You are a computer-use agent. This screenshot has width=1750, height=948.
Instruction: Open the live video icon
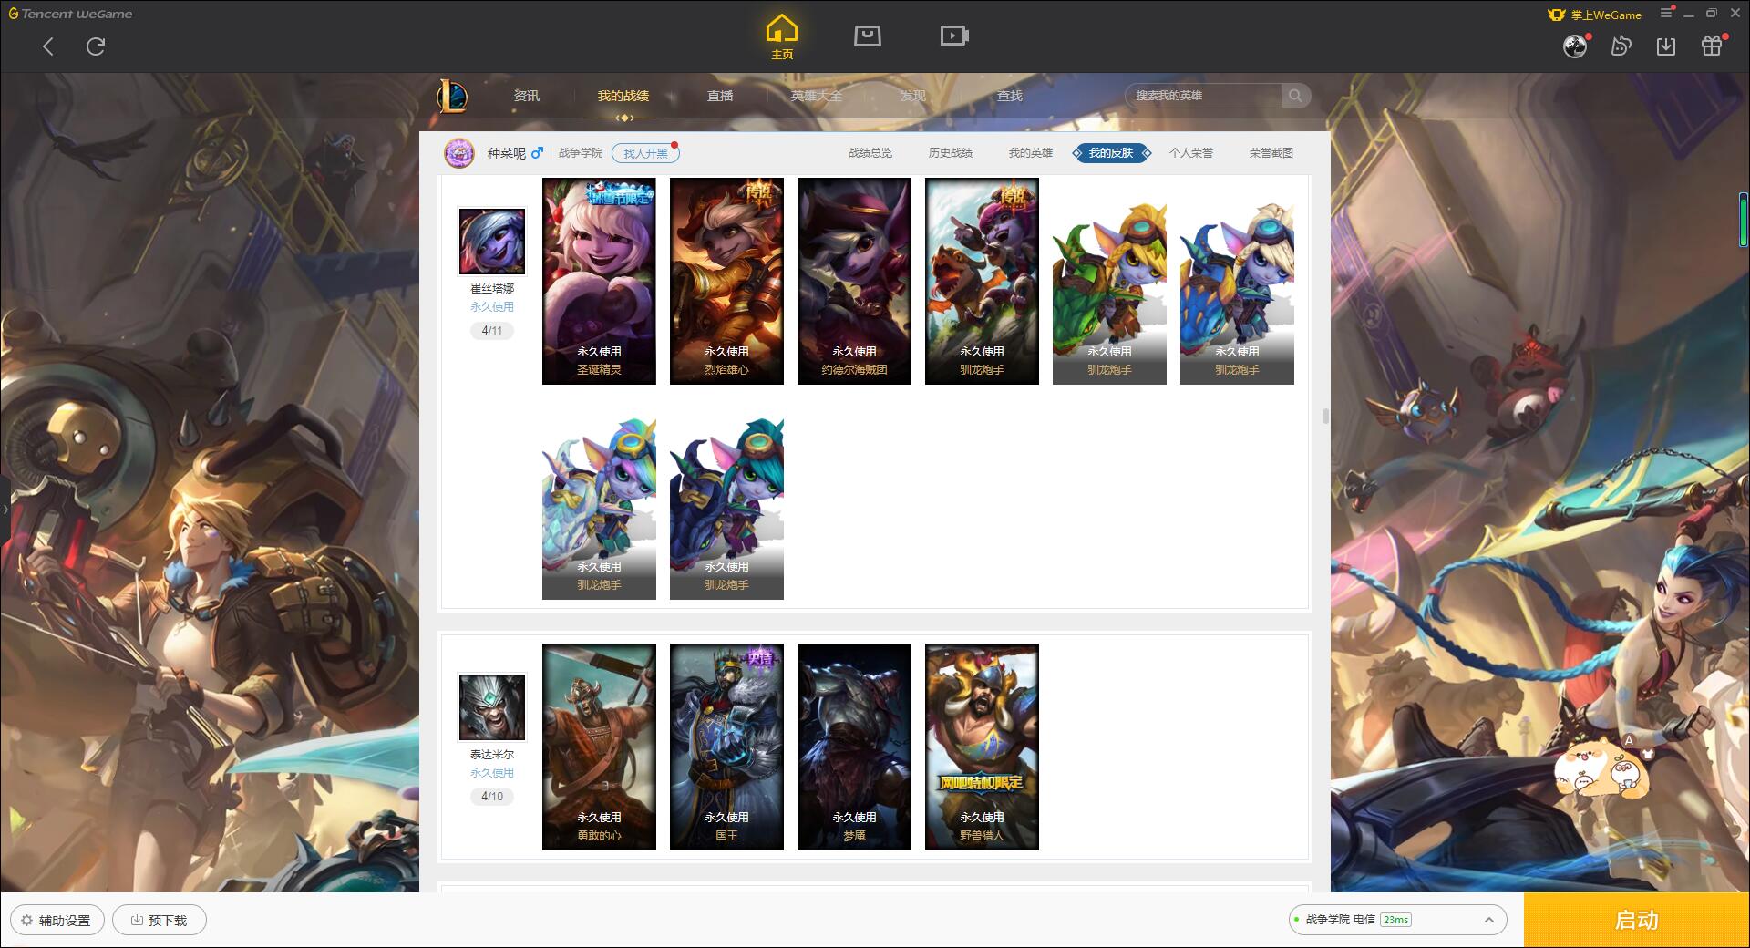click(954, 36)
